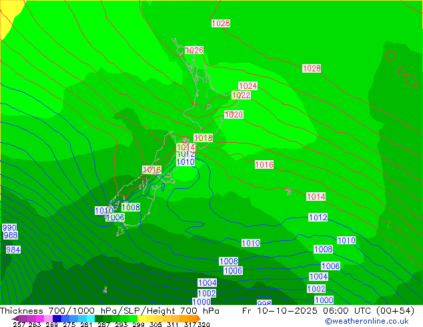The width and height of the screenshot is (423, 327).
Task: Click the legend value 257
Action: coord(19,324)
